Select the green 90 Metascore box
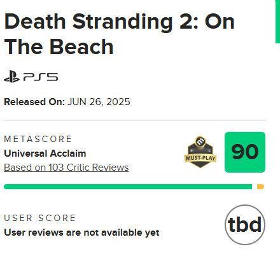280x279 pixels. click(245, 152)
